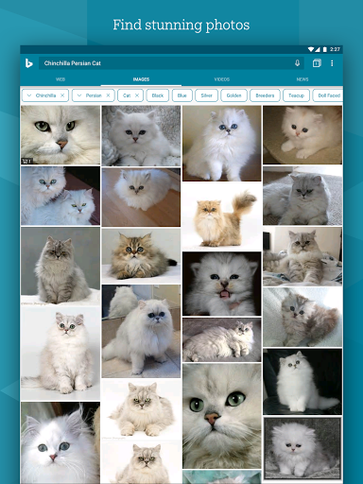This screenshot has height=484, width=363.
Task: Edit the Chinchilla Persian Cat search field
Action: click(167, 63)
